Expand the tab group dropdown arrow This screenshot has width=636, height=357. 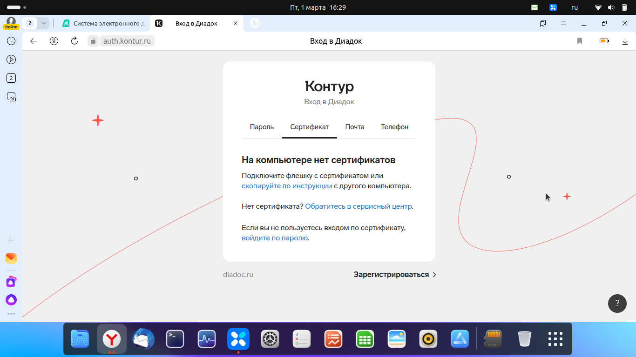point(43,23)
